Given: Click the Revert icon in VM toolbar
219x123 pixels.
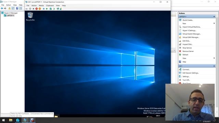Looking at the screenshot, I should coord(54,9).
